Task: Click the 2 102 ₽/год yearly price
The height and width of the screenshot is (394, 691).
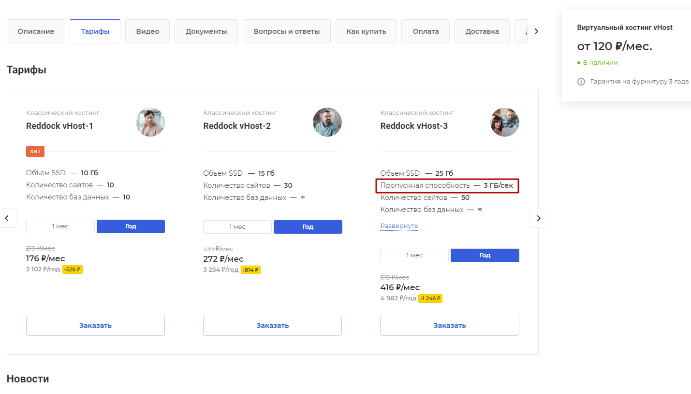Action: (44, 269)
